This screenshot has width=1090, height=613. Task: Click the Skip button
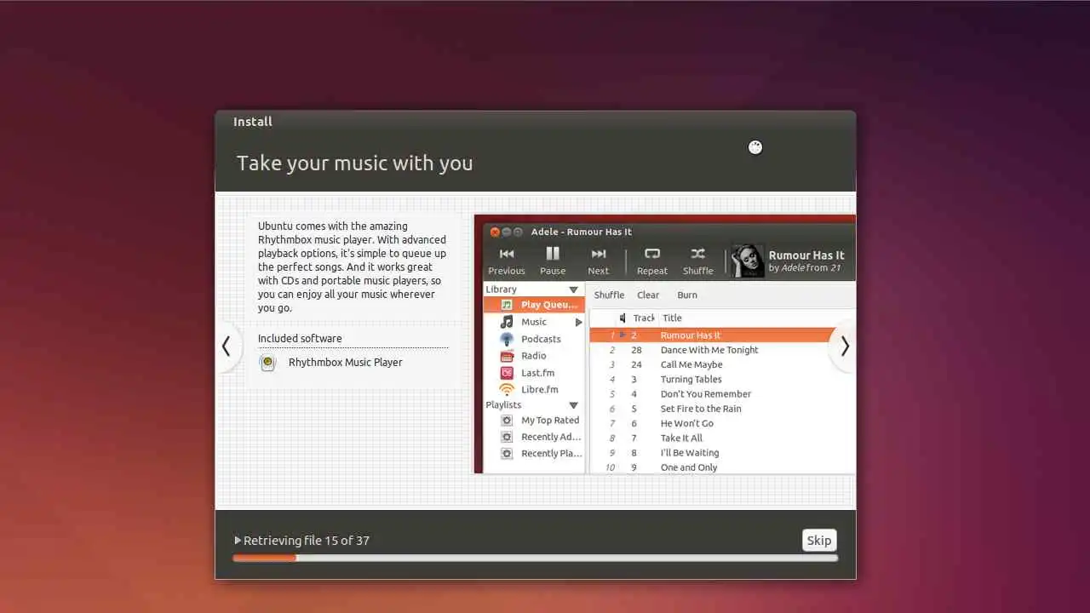[x=819, y=541]
